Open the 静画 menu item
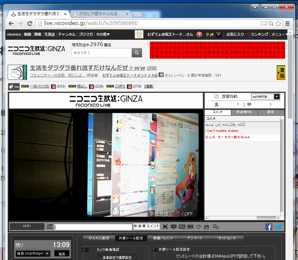Image resolution: width=298 pixels, height=260 pixels. (38, 34)
